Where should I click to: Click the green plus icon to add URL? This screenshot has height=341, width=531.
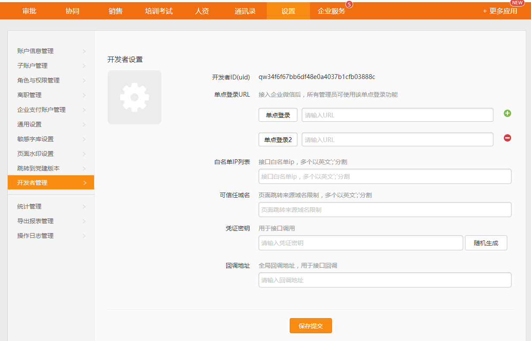point(507,114)
